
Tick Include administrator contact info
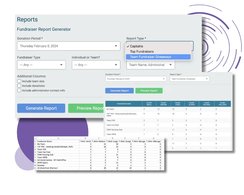19,91
